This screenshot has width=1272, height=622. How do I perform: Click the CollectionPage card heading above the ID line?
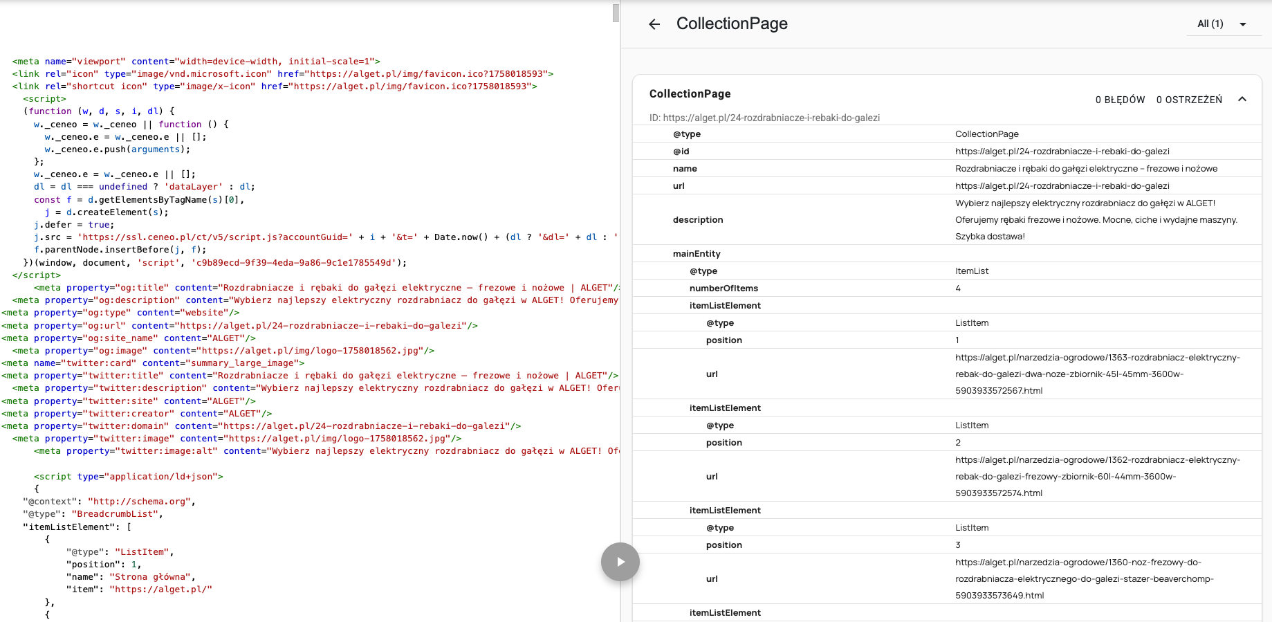coord(690,93)
